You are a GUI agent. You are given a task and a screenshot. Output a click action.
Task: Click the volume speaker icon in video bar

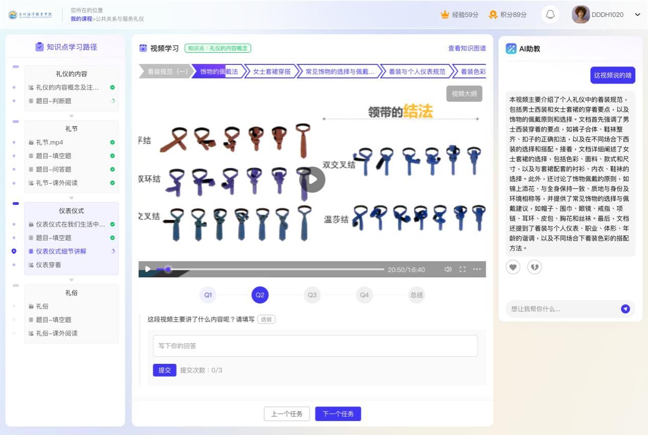448,269
